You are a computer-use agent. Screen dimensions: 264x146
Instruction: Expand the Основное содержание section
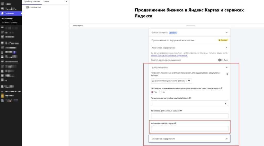click(x=189, y=139)
